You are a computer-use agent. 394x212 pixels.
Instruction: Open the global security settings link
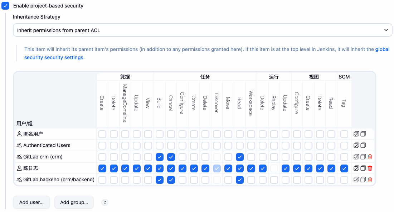[54, 57]
